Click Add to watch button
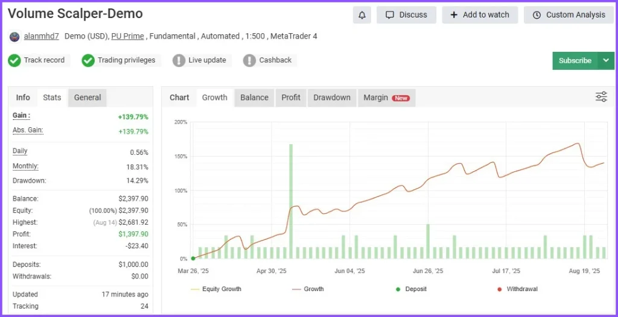Viewport: 618px width, 317px height. click(480, 15)
